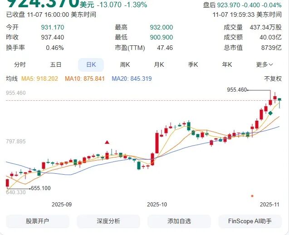Open the FinScope AI助手 assistant
Viewport: 289px width, 235px height.
251,221
